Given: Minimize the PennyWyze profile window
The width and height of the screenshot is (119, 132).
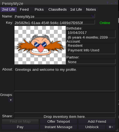Looking at the screenshot, I should (x=112, y=3).
